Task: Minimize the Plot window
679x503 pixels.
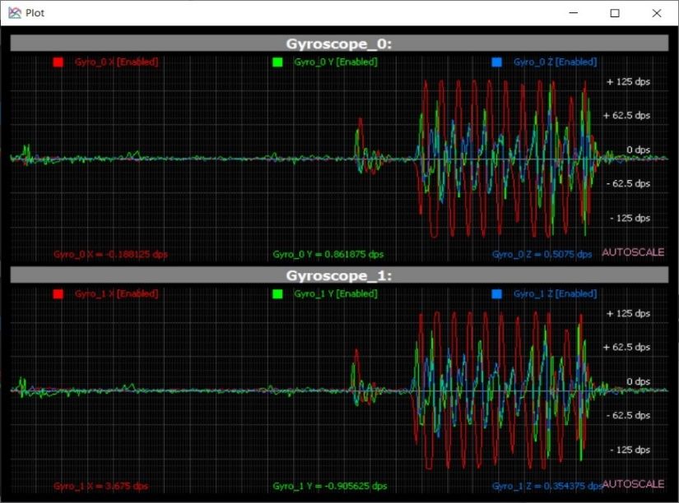Action: click(x=574, y=13)
